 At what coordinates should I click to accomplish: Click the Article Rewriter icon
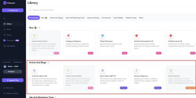(171, 70)
